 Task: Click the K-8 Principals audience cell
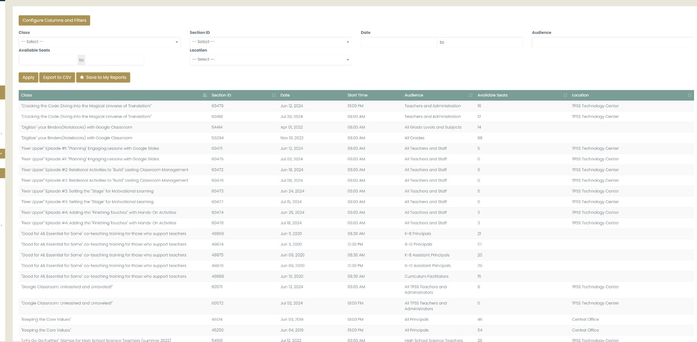[x=418, y=234]
